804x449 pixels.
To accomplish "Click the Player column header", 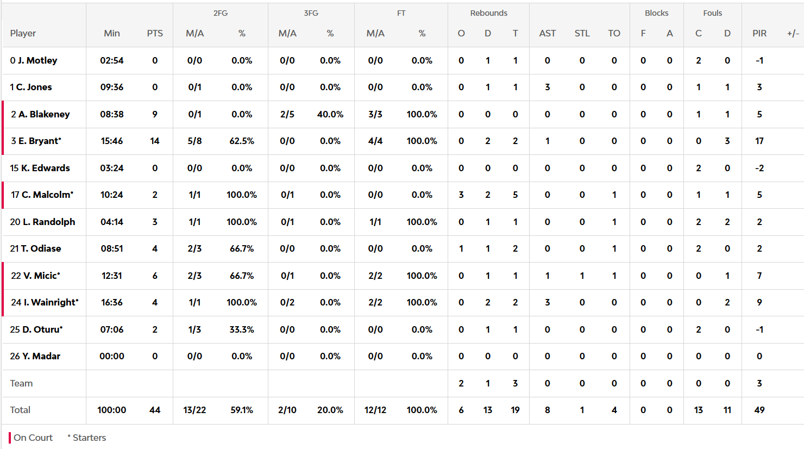I will [23, 33].
